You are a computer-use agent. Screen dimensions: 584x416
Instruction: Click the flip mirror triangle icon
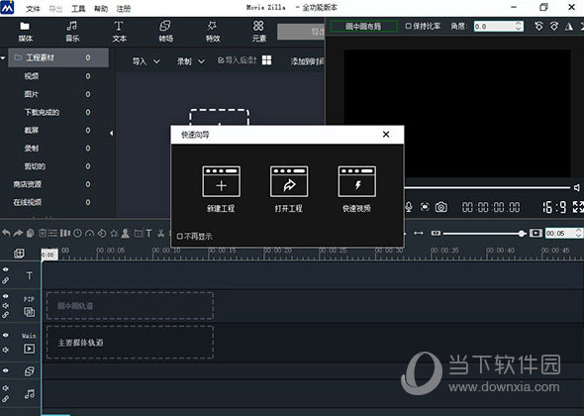pyautogui.click(x=569, y=26)
